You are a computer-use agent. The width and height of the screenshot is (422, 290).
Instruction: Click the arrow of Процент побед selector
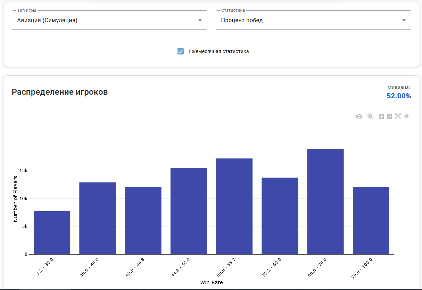[404, 20]
